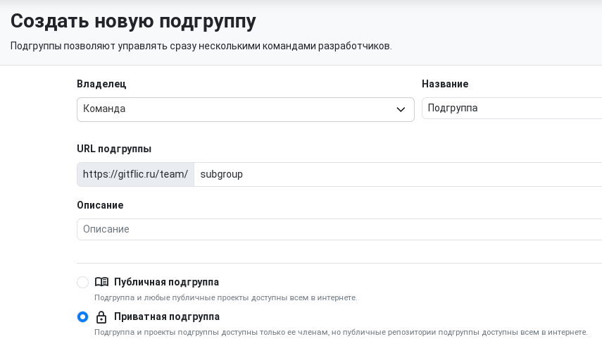Click the URL подгруппы label
The width and height of the screenshot is (602, 351).
coord(114,149)
